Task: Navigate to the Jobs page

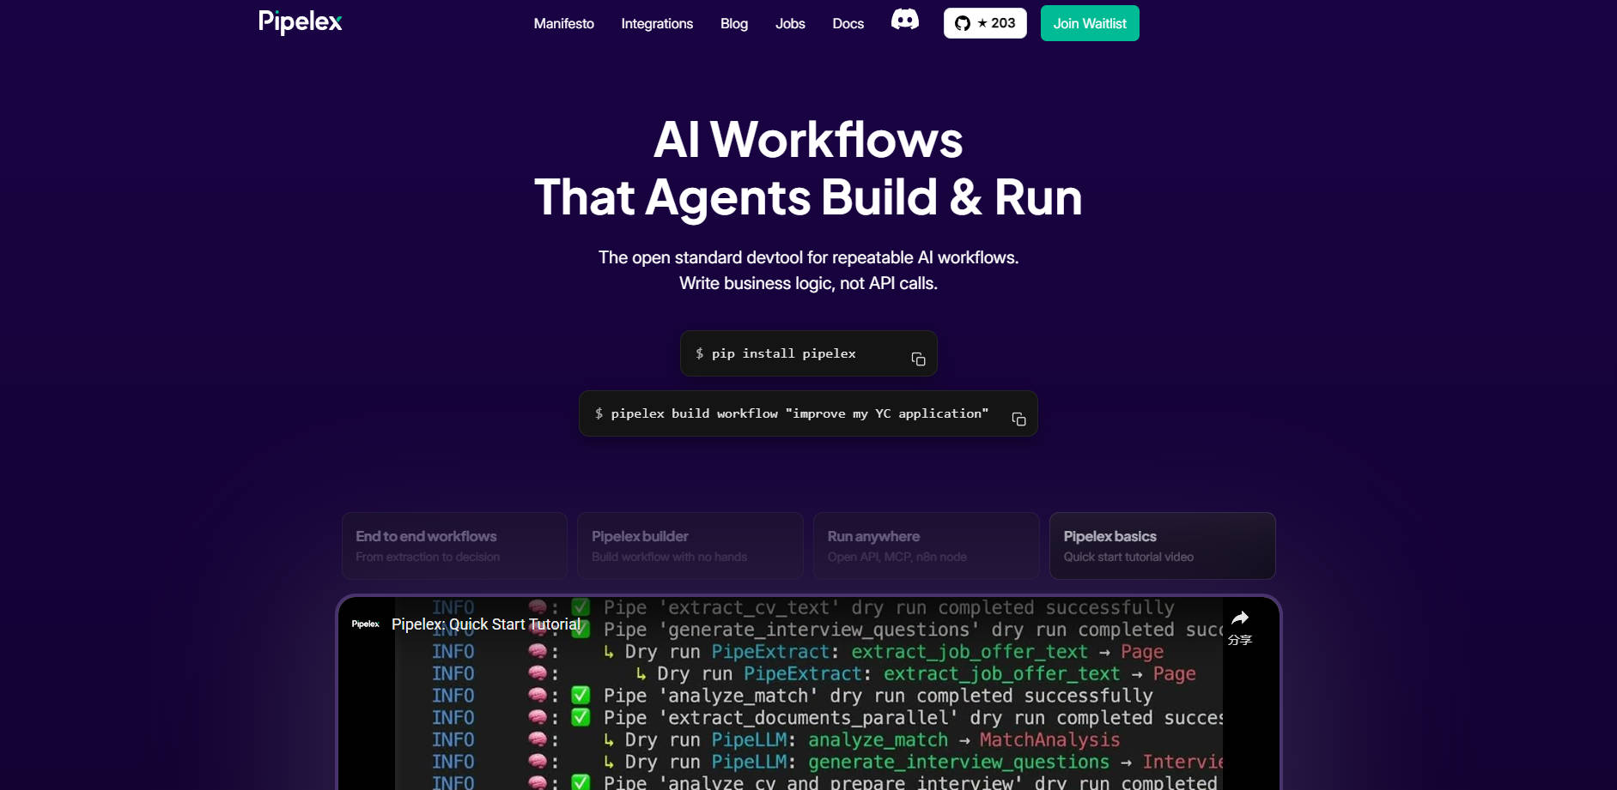Action: point(790,24)
